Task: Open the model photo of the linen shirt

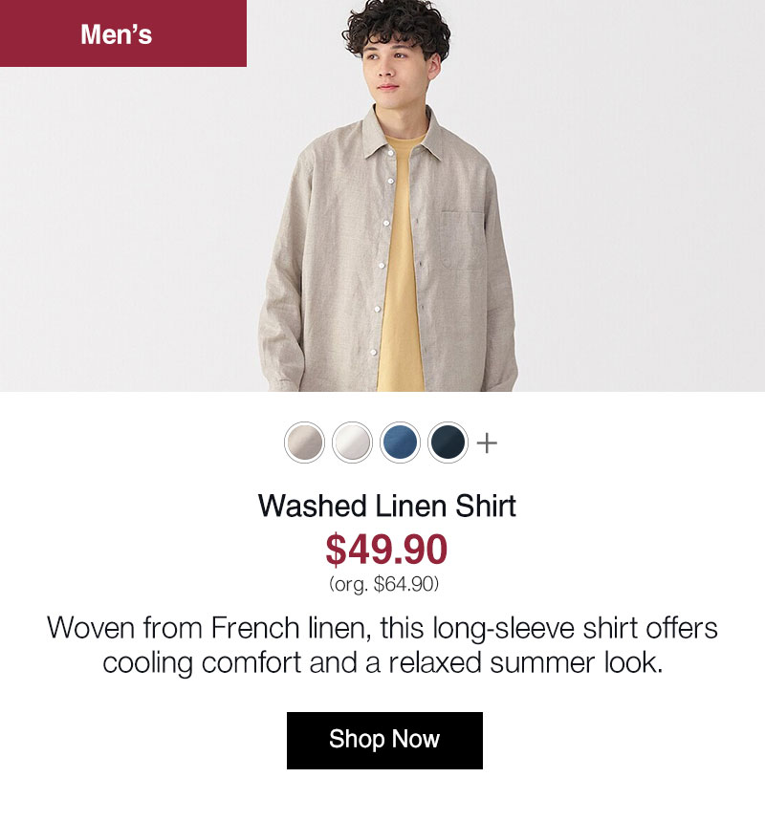Action: click(x=382, y=196)
